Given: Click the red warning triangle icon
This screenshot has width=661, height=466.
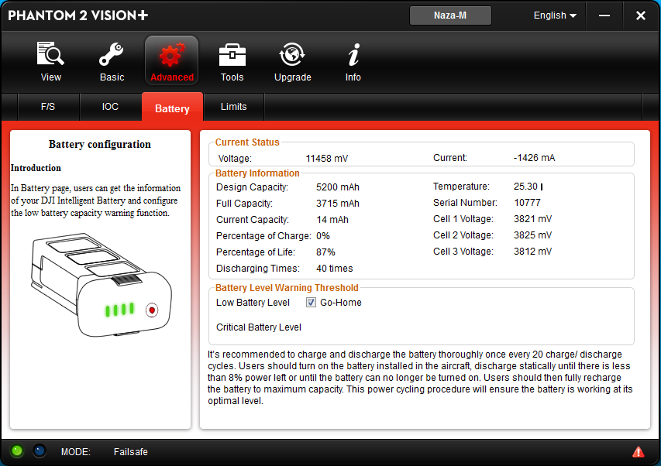Looking at the screenshot, I should coord(639,452).
